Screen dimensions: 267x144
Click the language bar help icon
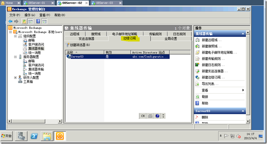[157, 116]
